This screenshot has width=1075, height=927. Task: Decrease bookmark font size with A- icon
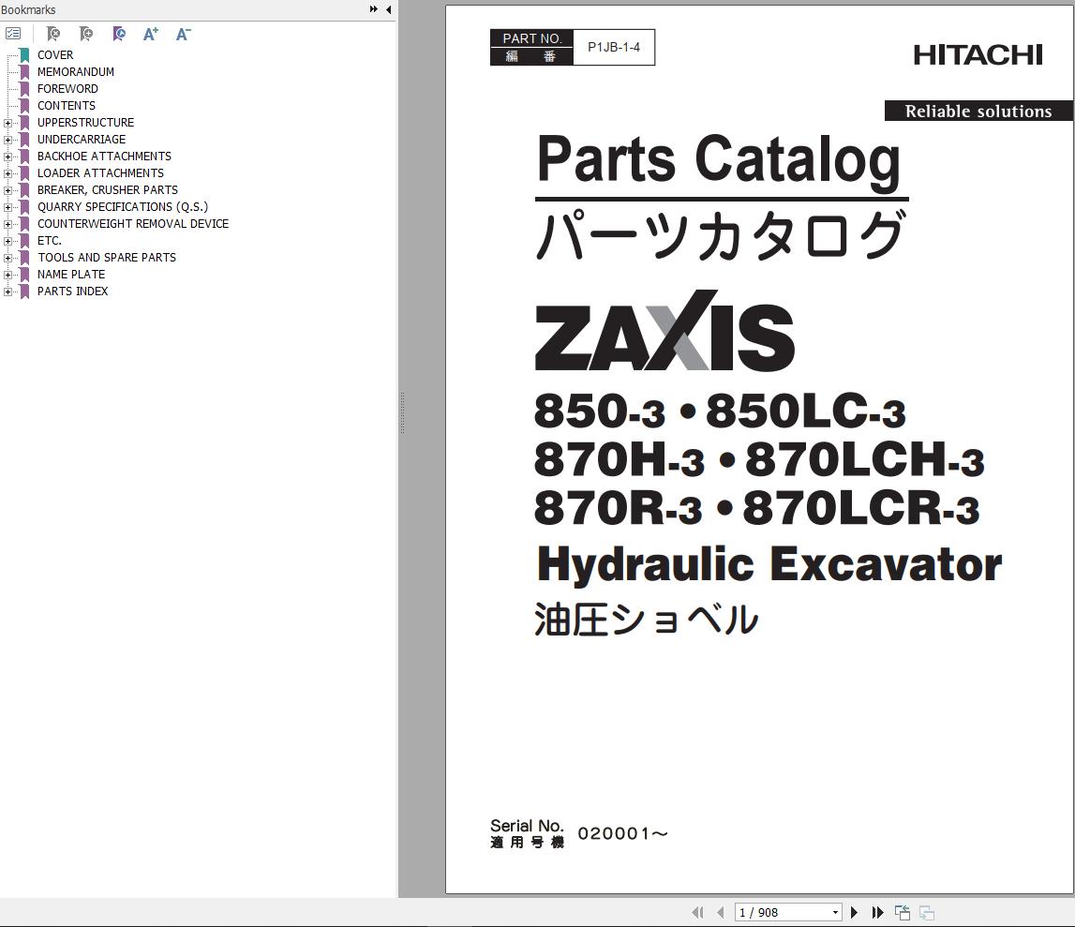pyautogui.click(x=183, y=34)
